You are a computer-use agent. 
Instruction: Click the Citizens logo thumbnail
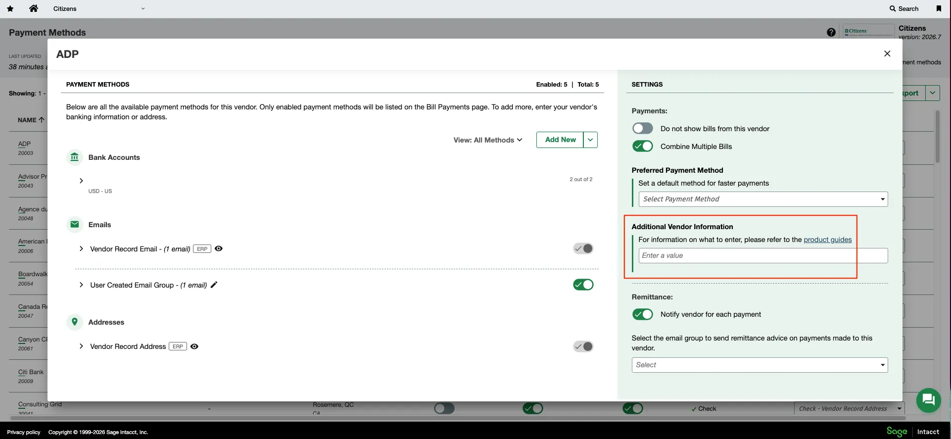click(x=868, y=31)
